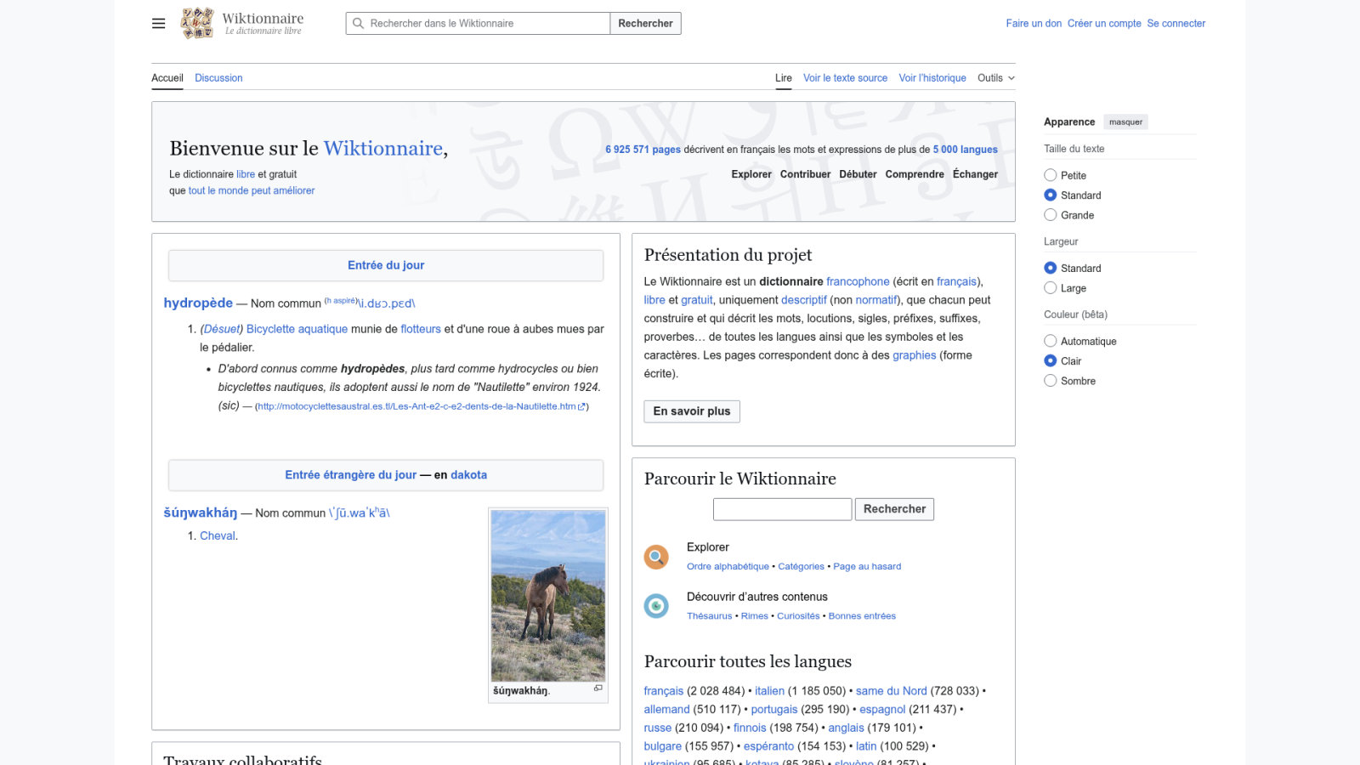The image size is (1360, 765).
Task: Click the Découvrir d'autres contenus eye icon
Action: pyautogui.click(x=656, y=606)
